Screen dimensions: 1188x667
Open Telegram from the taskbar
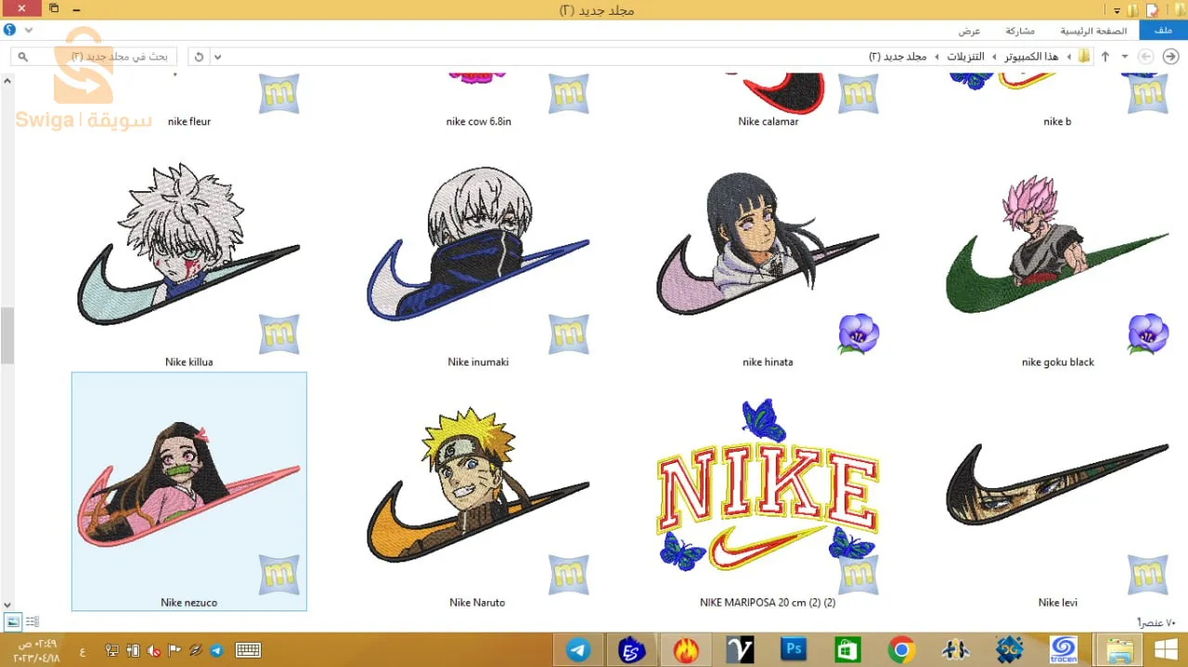[x=578, y=649]
